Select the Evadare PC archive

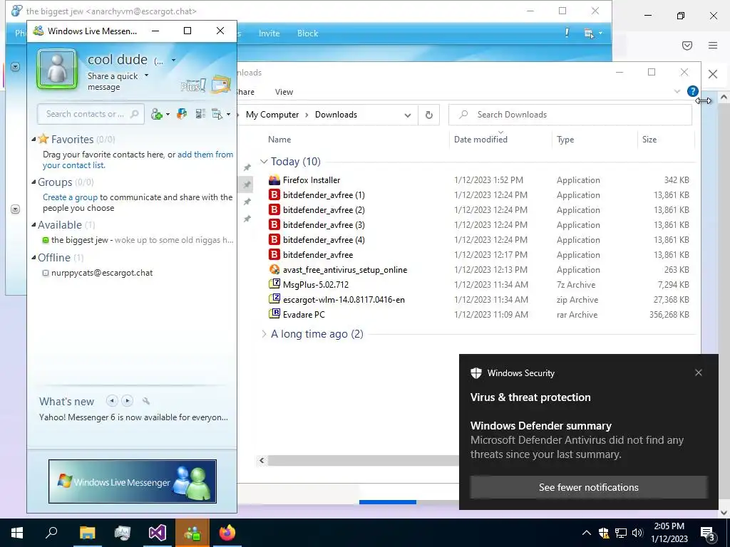click(x=304, y=314)
